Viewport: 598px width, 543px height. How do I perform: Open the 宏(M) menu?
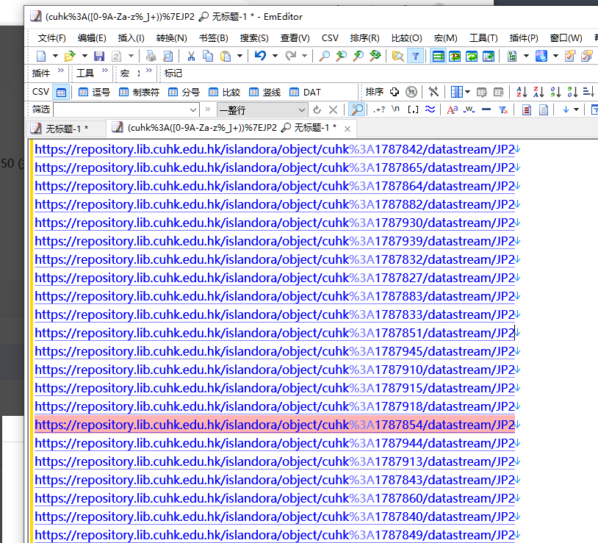445,38
